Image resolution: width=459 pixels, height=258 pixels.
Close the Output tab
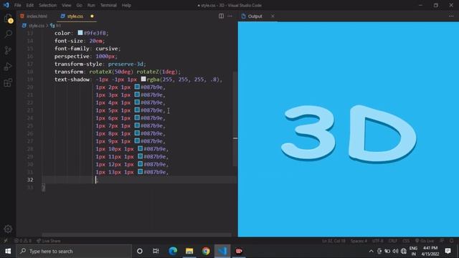coord(273,16)
